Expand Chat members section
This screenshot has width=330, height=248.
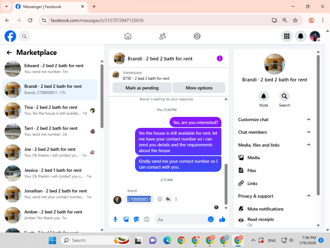pos(275,132)
